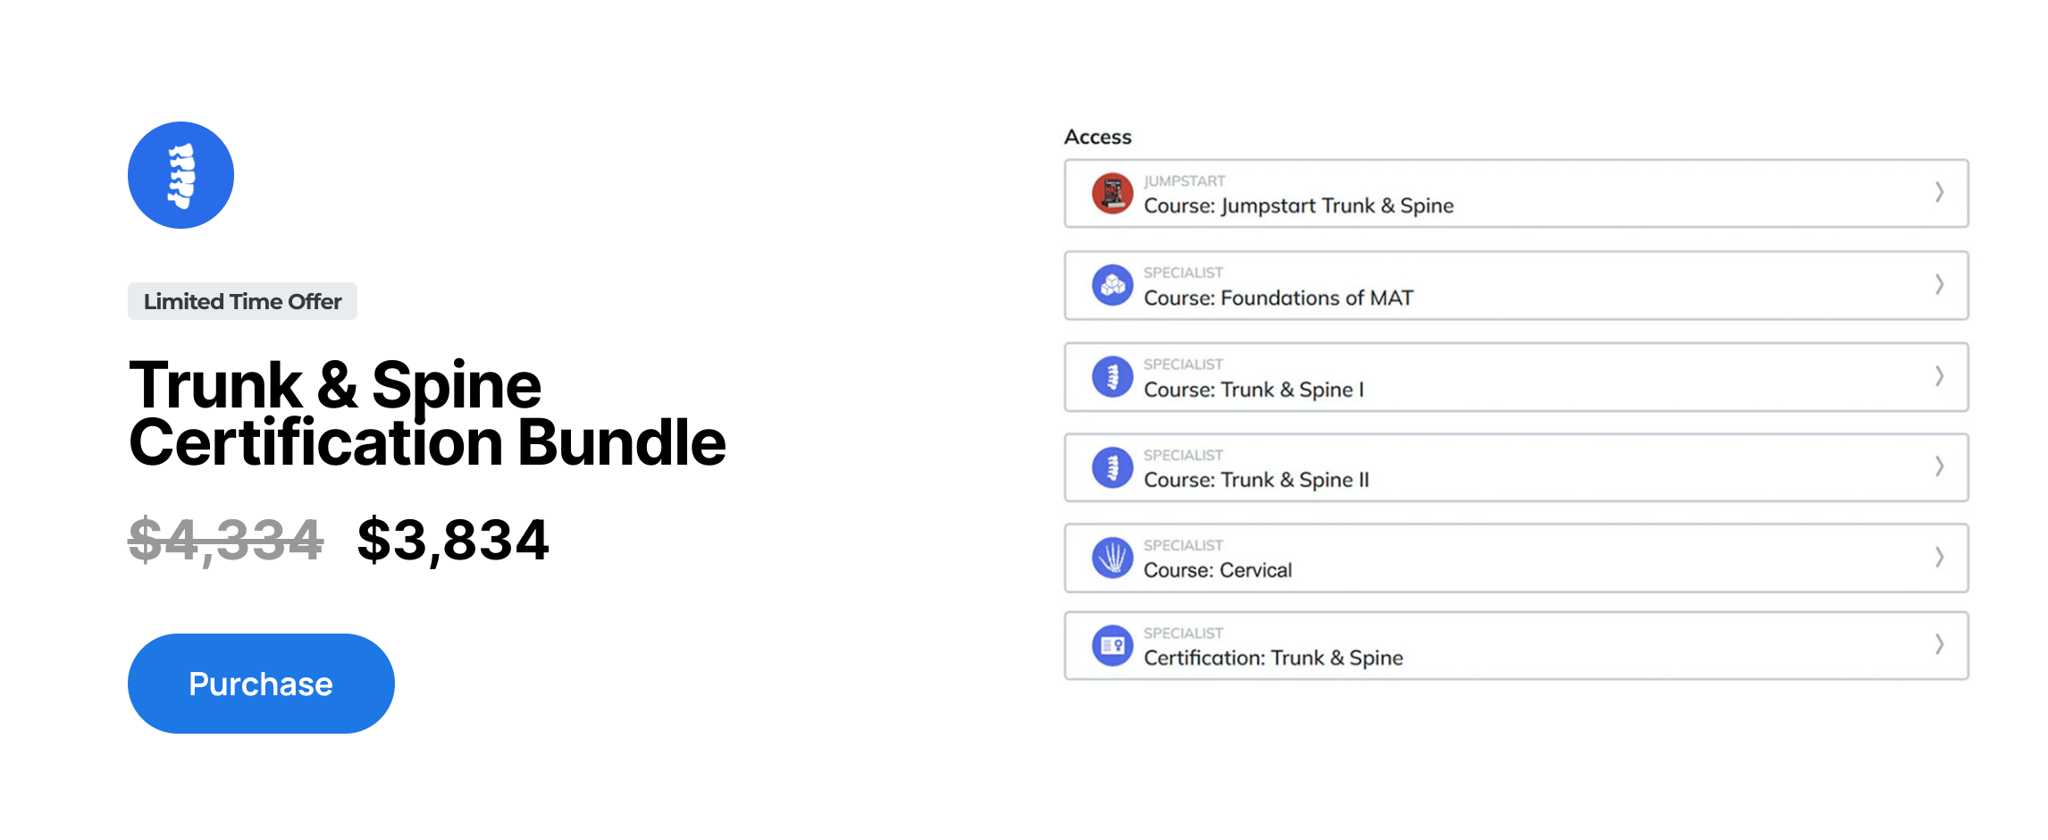
Task: Click the Purchase button
Action: click(x=261, y=684)
